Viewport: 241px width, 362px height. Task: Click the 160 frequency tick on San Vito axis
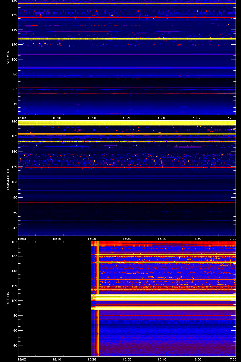[x=14, y=15]
